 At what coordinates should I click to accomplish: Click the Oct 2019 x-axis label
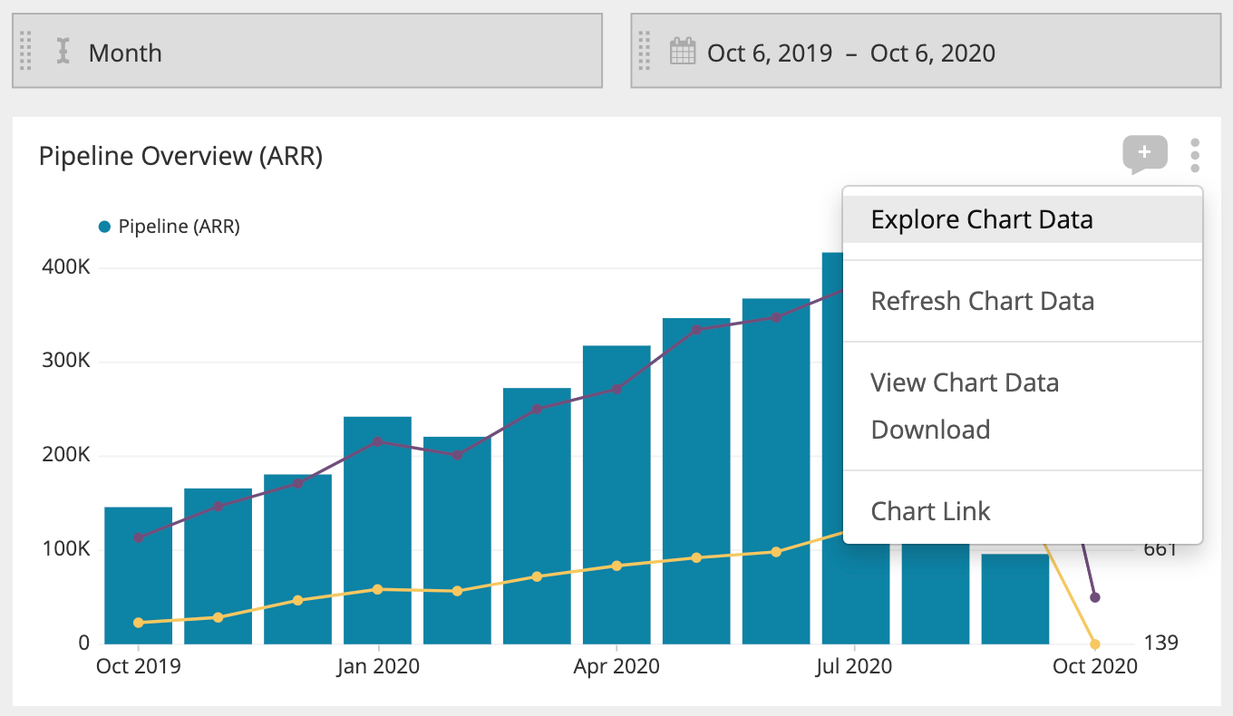click(x=138, y=666)
